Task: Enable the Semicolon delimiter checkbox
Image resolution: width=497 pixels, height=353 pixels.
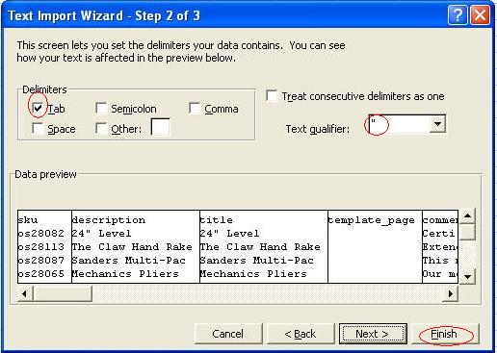Action: click(101, 108)
